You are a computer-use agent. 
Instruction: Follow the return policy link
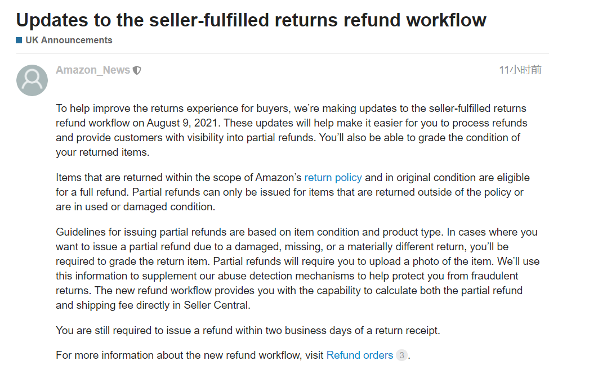tap(333, 178)
